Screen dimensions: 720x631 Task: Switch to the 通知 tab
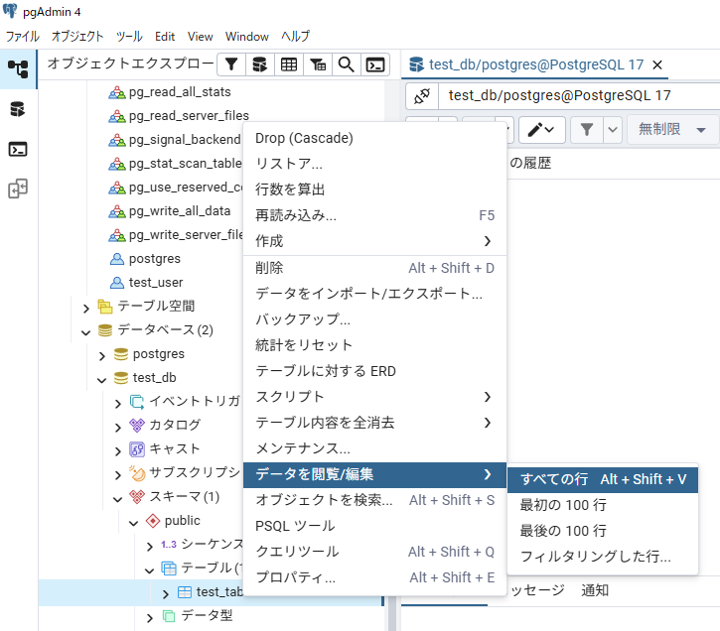point(595,590)
